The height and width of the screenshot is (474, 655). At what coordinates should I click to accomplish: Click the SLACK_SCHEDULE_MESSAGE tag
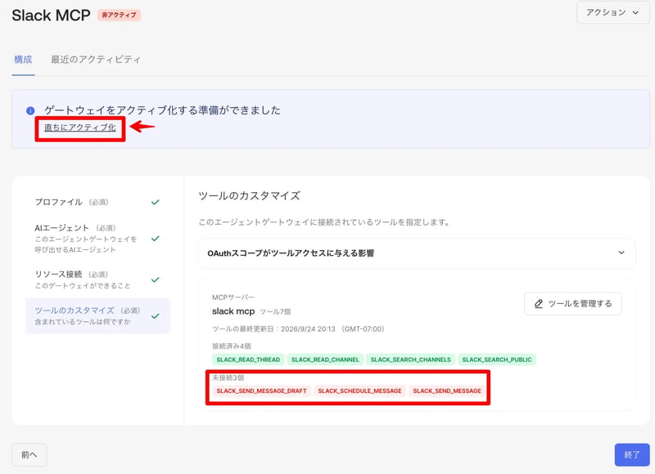(x=359, y=391)
